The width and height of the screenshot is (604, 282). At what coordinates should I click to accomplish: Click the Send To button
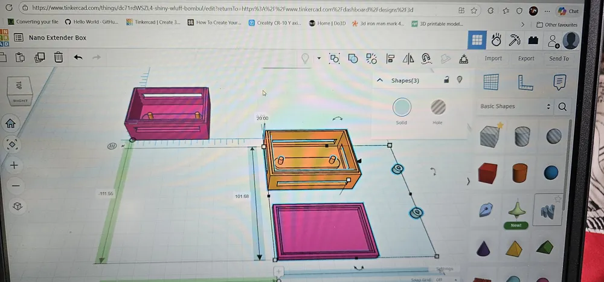(x=559, y=59)
